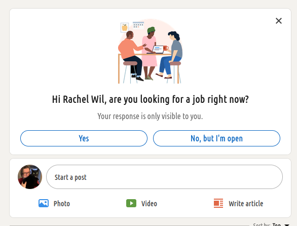Click the red coffee mug in the illustration
Image resolution: width=297 pixels, height=226 pixels.
click(x=166, y=48)
